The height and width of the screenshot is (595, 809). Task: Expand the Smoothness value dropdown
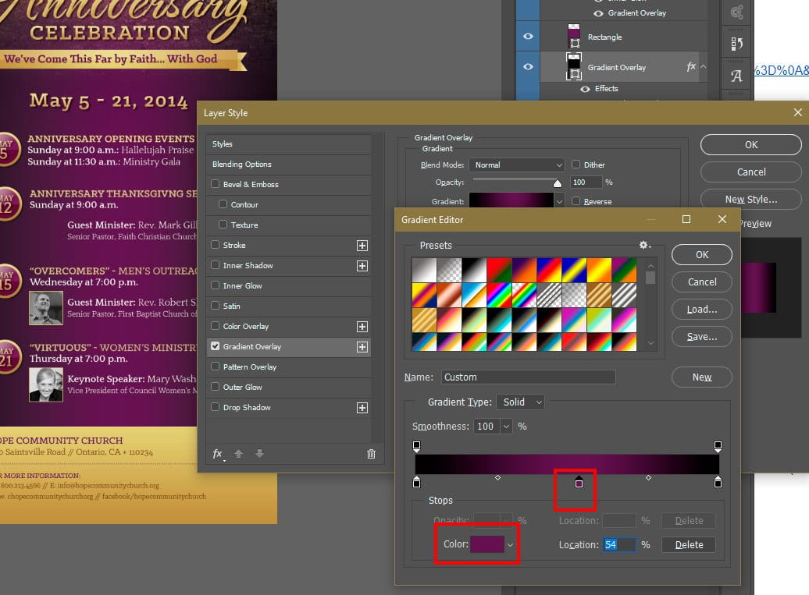coord(507,427)
